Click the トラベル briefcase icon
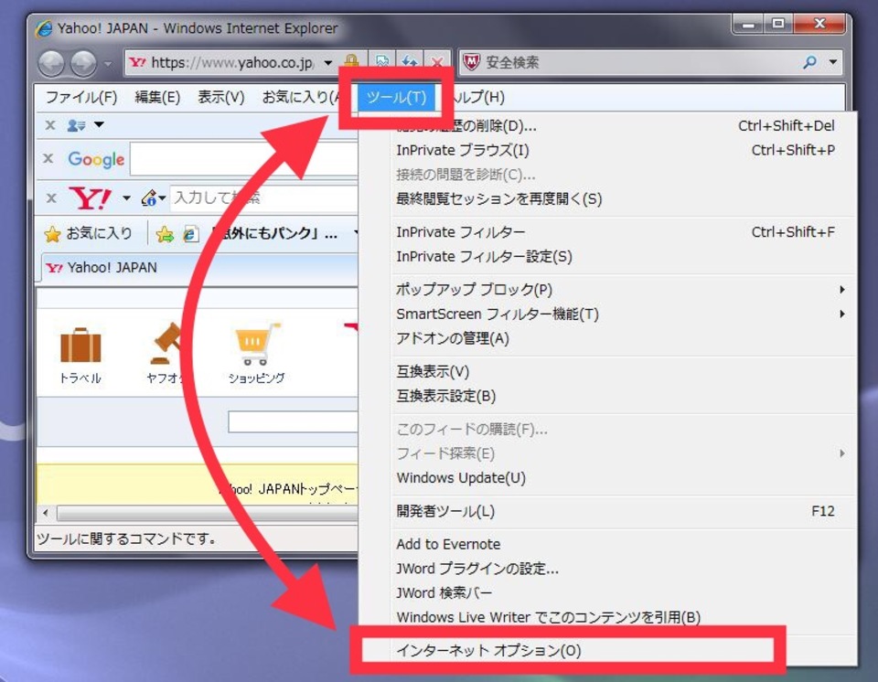878x682 pixels. tap(80, 346)
